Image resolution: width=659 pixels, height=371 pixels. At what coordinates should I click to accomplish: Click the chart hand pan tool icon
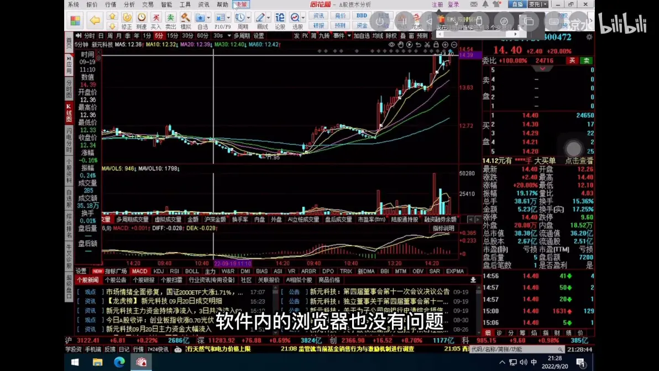tap(400, 45)
